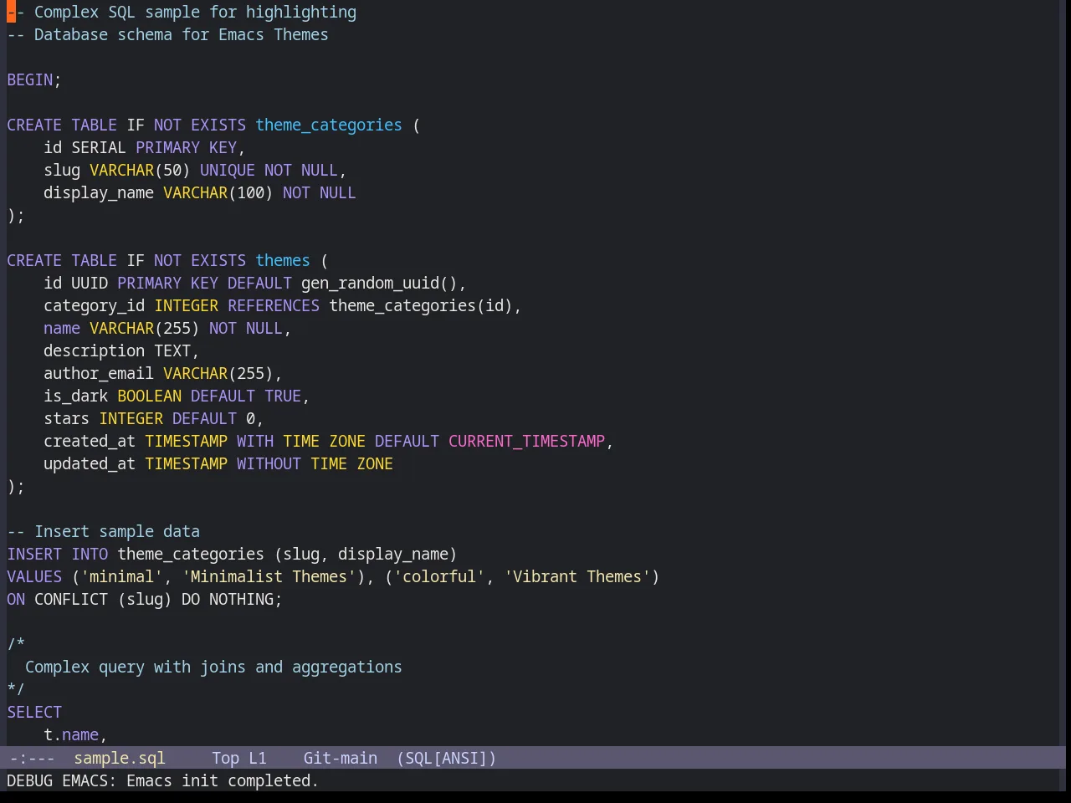Click block comment 'Complex query with joins and aggregations'

tap(213, 667)
